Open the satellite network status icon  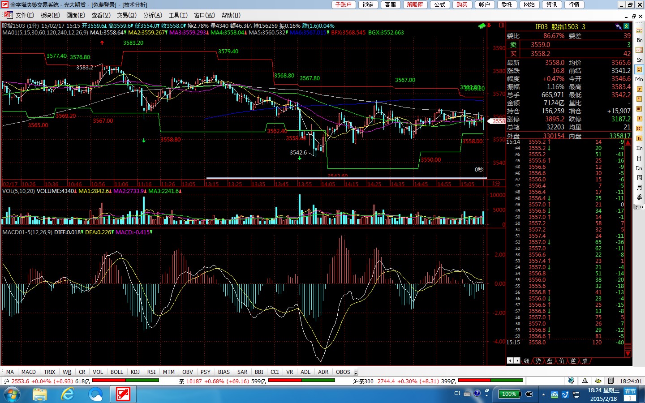click(x=571, y=381)
